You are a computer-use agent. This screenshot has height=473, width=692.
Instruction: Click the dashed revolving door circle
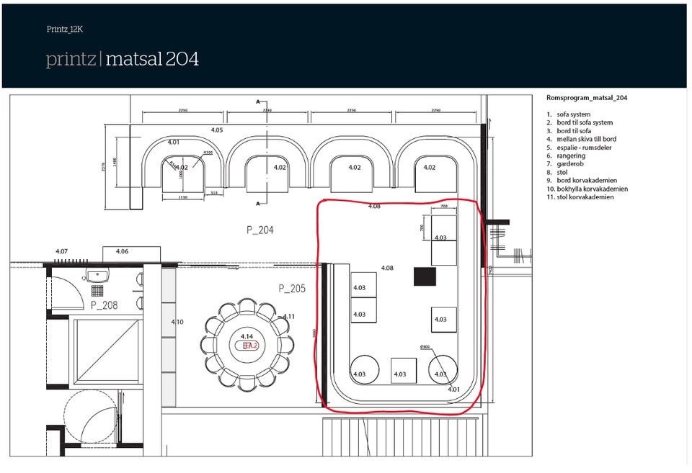[x=91, y=417]
